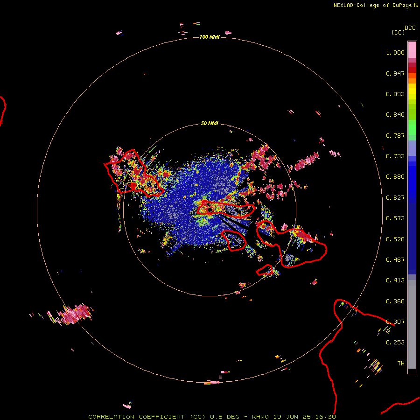Viewport: 420px width, 420px height.
Task: Click the bright green color bar segment
Action: (x=412, y=127)
